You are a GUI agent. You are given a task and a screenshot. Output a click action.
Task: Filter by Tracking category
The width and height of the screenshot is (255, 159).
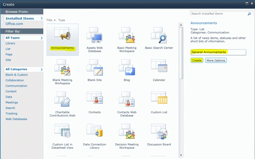(x=11, y=114)
